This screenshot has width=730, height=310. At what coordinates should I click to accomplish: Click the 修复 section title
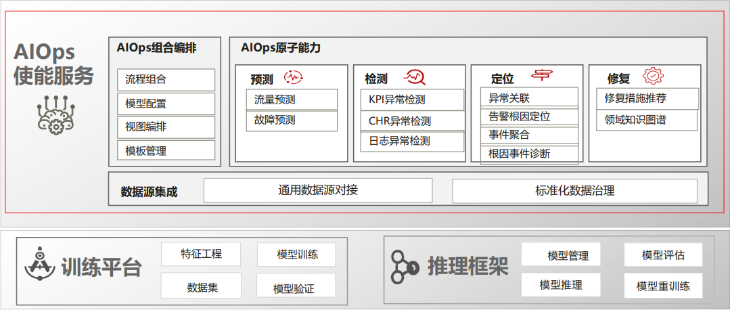point(619,79)
